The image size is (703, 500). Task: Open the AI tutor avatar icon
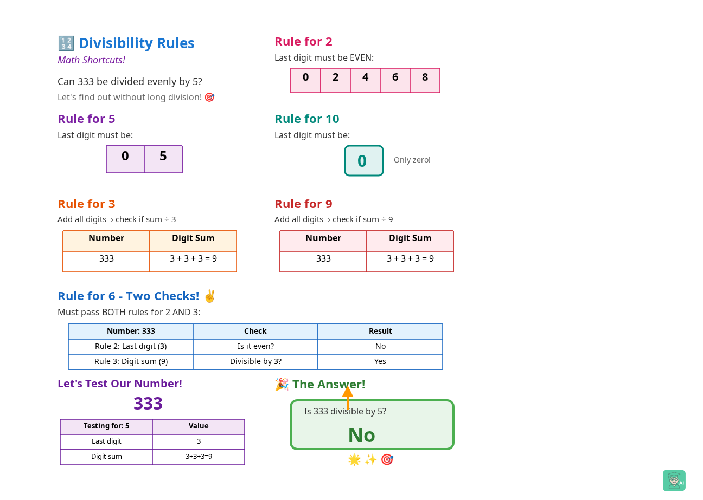click(674, 480)
